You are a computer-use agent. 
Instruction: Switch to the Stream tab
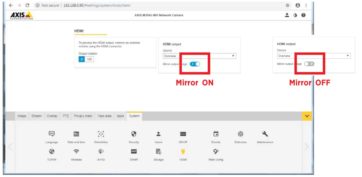tap(36, 116)
